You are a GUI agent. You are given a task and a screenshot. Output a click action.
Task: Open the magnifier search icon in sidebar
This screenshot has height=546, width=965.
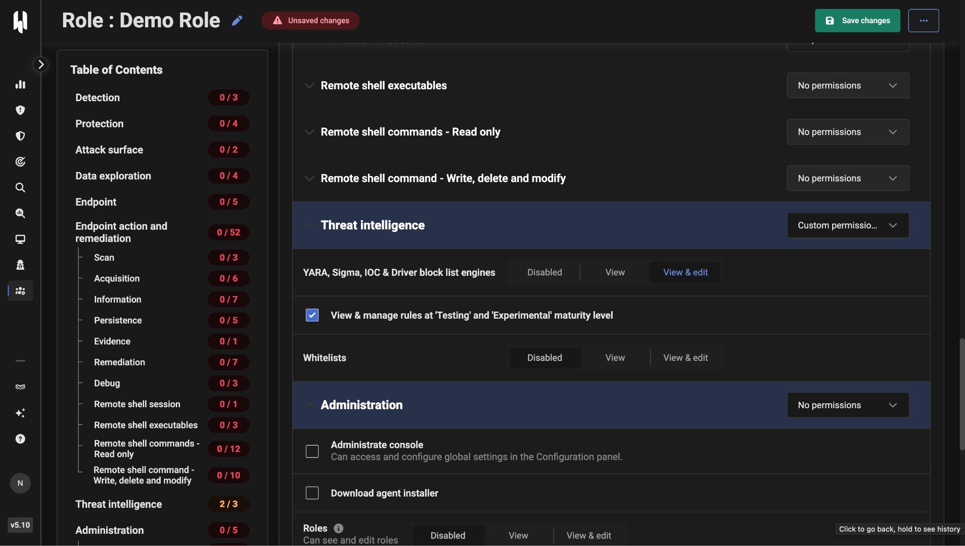click(x=20, y=188)
